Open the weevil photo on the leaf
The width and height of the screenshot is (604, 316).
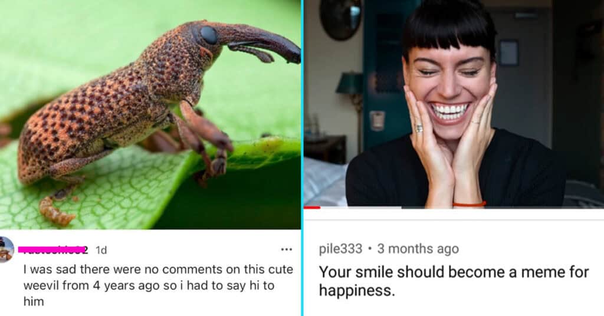point(150,114)
